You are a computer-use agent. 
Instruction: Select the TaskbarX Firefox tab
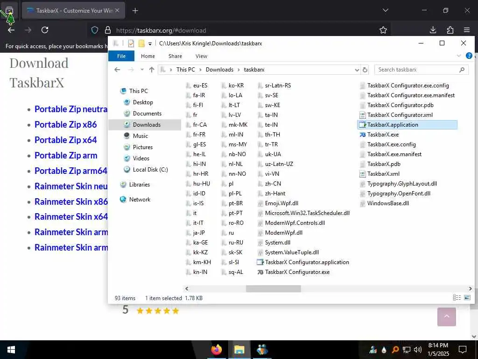tap(73, 11)
